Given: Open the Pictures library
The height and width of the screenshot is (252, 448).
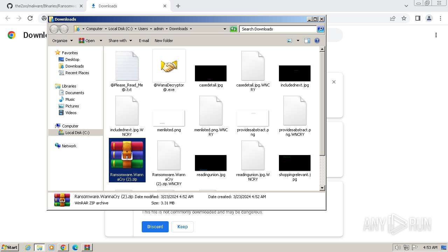Looking at the screenshot, I should 72,106.
